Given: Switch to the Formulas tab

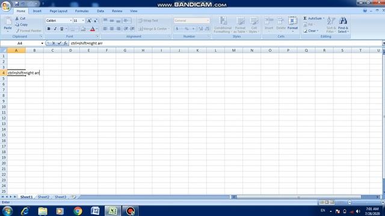Looking at the screenshot, I should (82, 11).
